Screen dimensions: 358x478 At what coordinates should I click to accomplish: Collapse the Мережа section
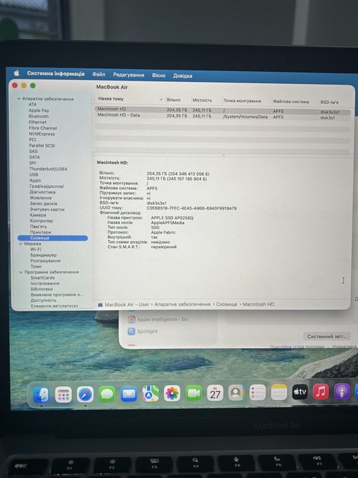point(20,244)
